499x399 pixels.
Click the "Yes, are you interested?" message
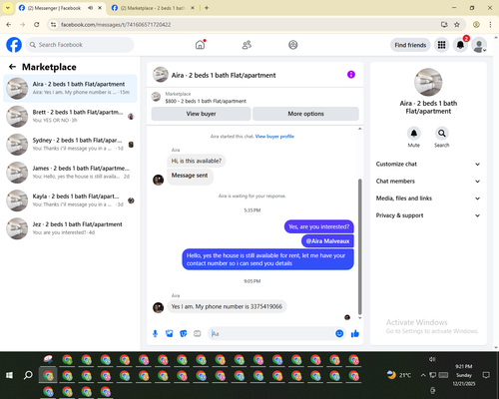(x=318, y=226)
